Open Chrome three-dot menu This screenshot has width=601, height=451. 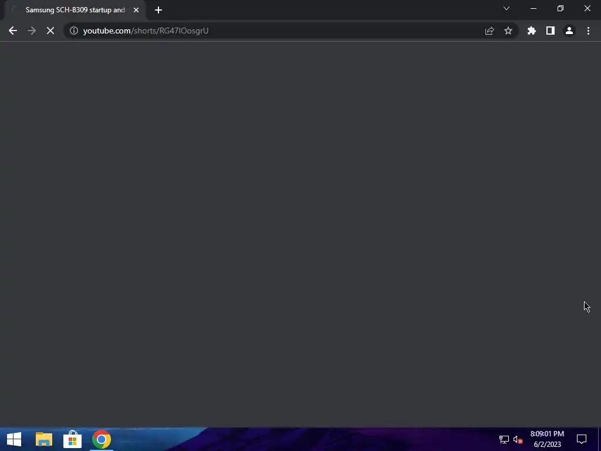tap(588, 31)
